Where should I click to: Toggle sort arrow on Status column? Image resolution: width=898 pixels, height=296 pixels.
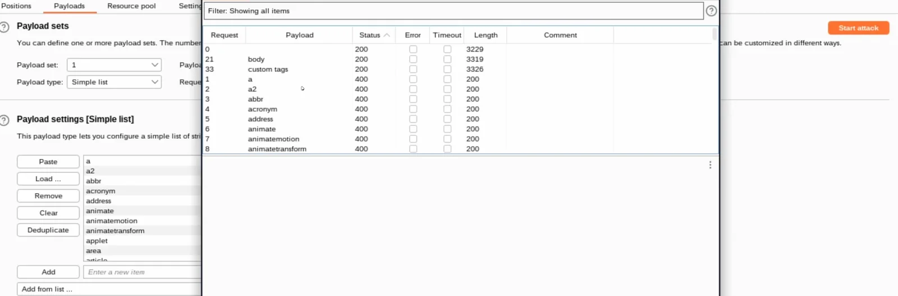point(387,35)
